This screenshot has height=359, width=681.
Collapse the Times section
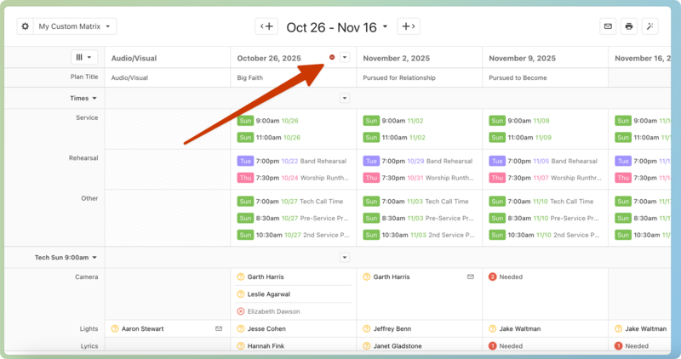(83, 98)
